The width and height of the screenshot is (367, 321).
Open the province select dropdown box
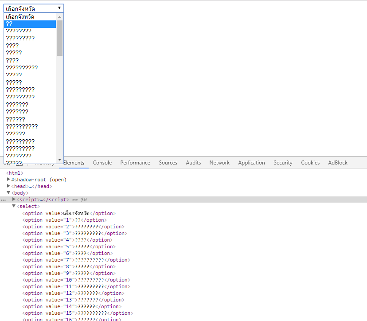pyautogui.click(x=34, y=8)
